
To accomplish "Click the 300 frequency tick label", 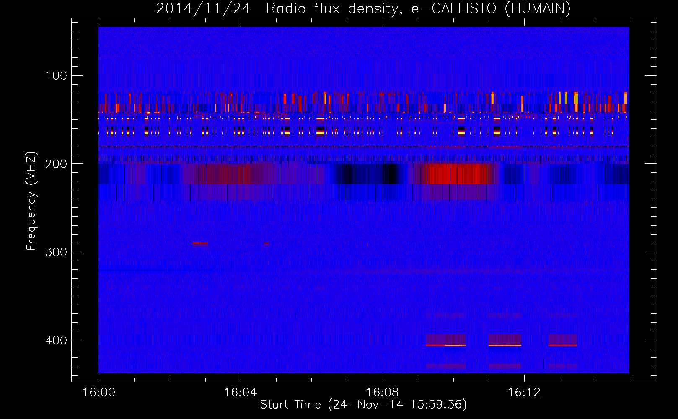I will (x=57, y=252).
